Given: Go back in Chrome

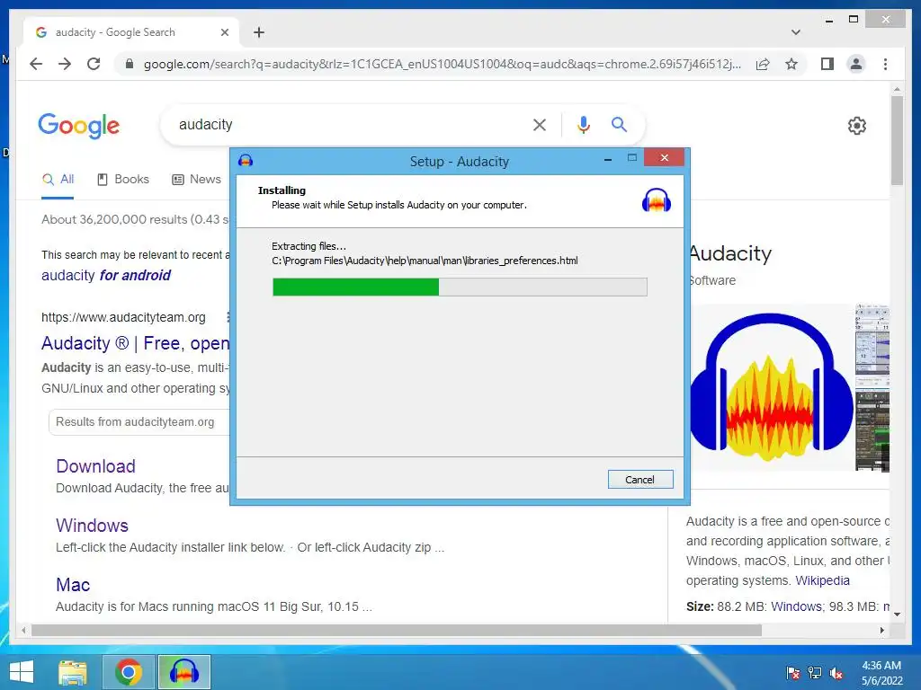Looking at the screenshot, I should 36,64.
